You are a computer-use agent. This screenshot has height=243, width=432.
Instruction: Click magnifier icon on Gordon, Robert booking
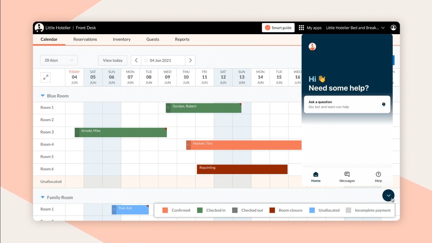(x=168, y=108)
